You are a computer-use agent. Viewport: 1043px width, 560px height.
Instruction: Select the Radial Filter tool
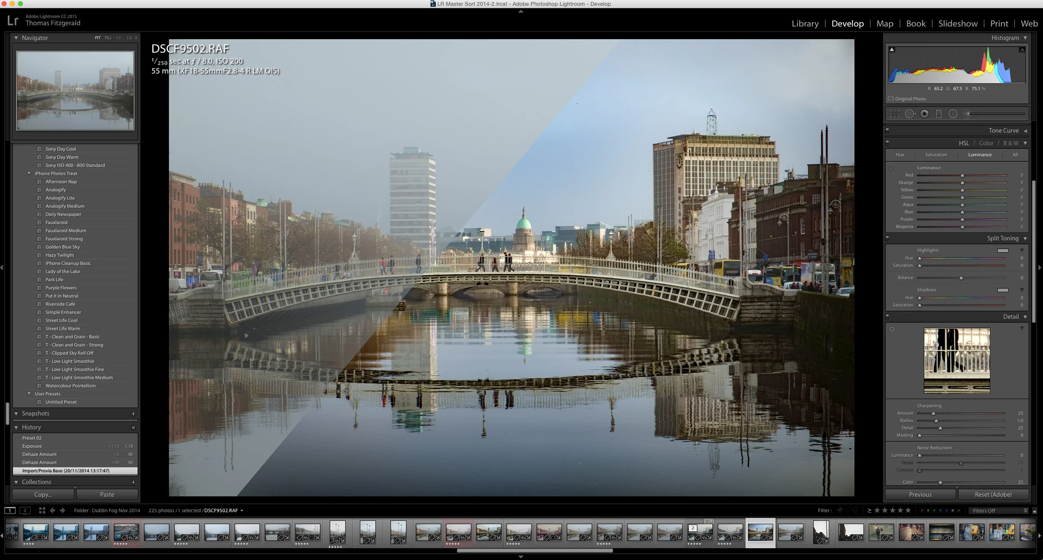click(x=953, y=114)
